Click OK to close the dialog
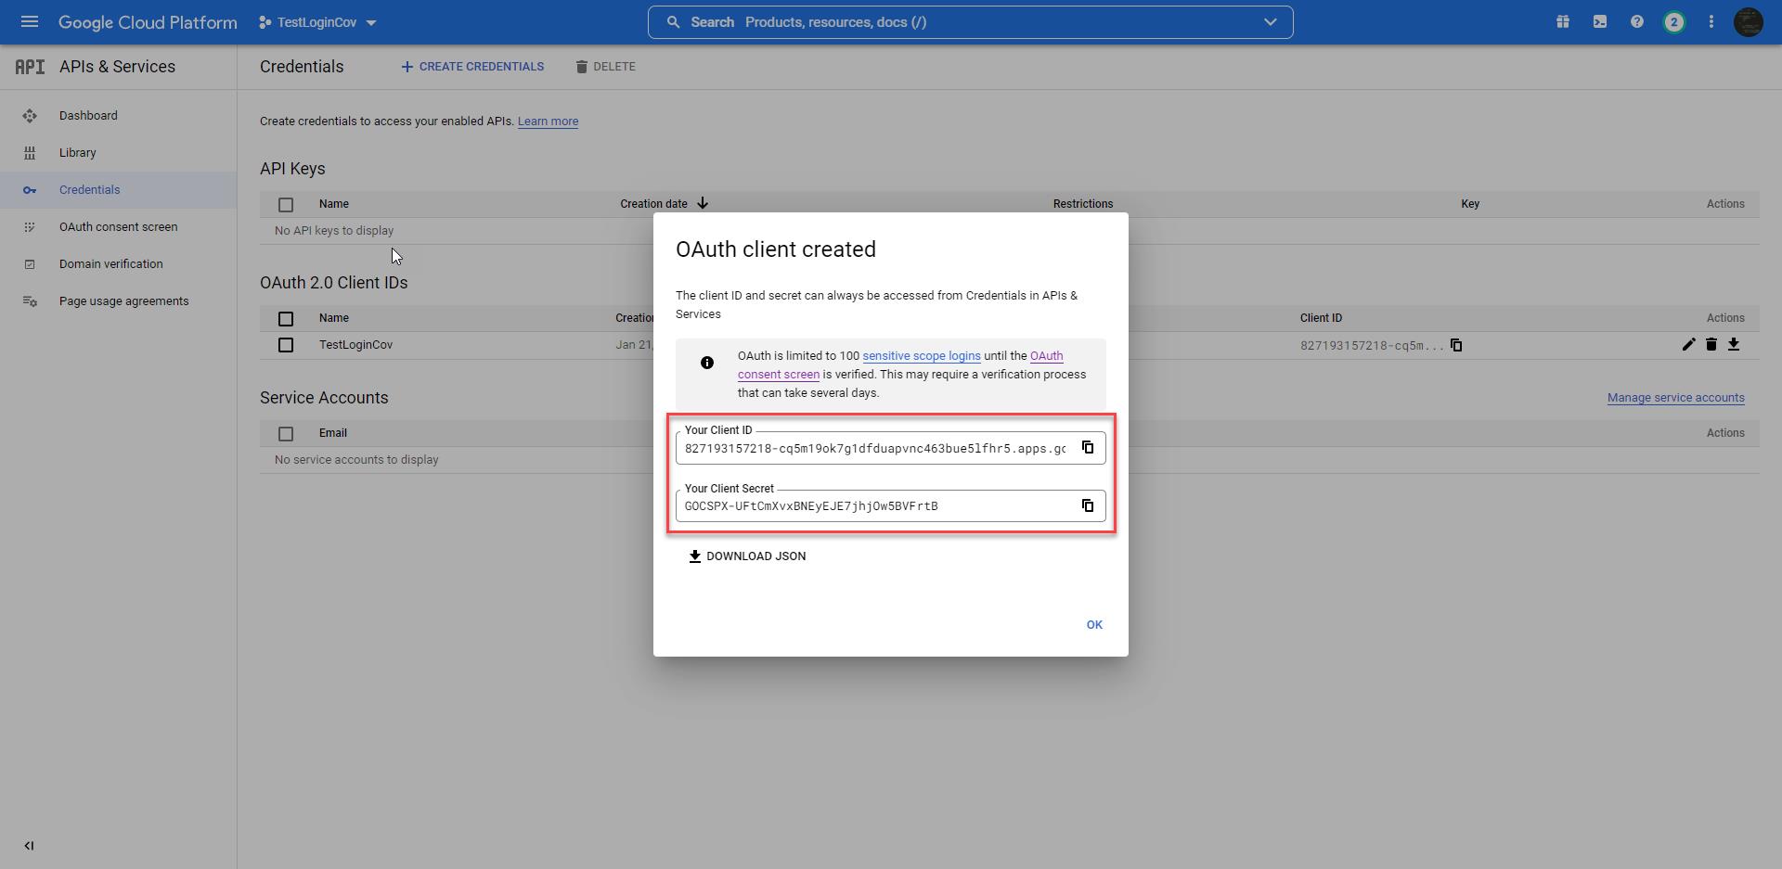 pos(1094,625)
